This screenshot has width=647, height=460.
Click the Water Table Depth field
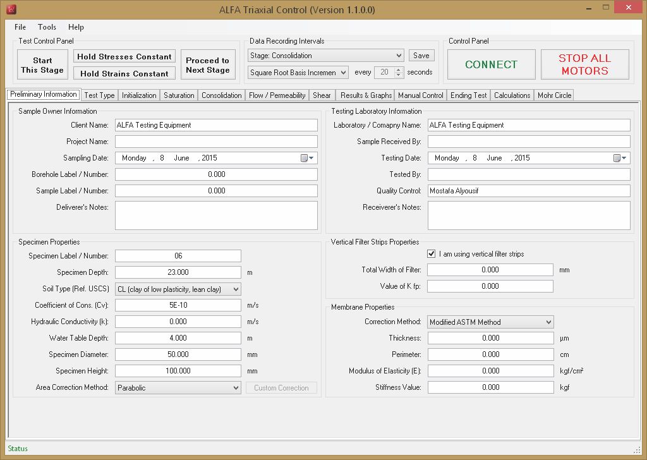pyautogui.click(x=178, y=338)
